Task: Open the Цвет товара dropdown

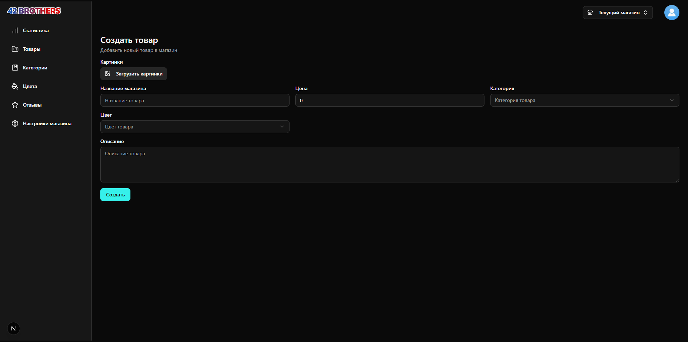Action: [195, 127]
